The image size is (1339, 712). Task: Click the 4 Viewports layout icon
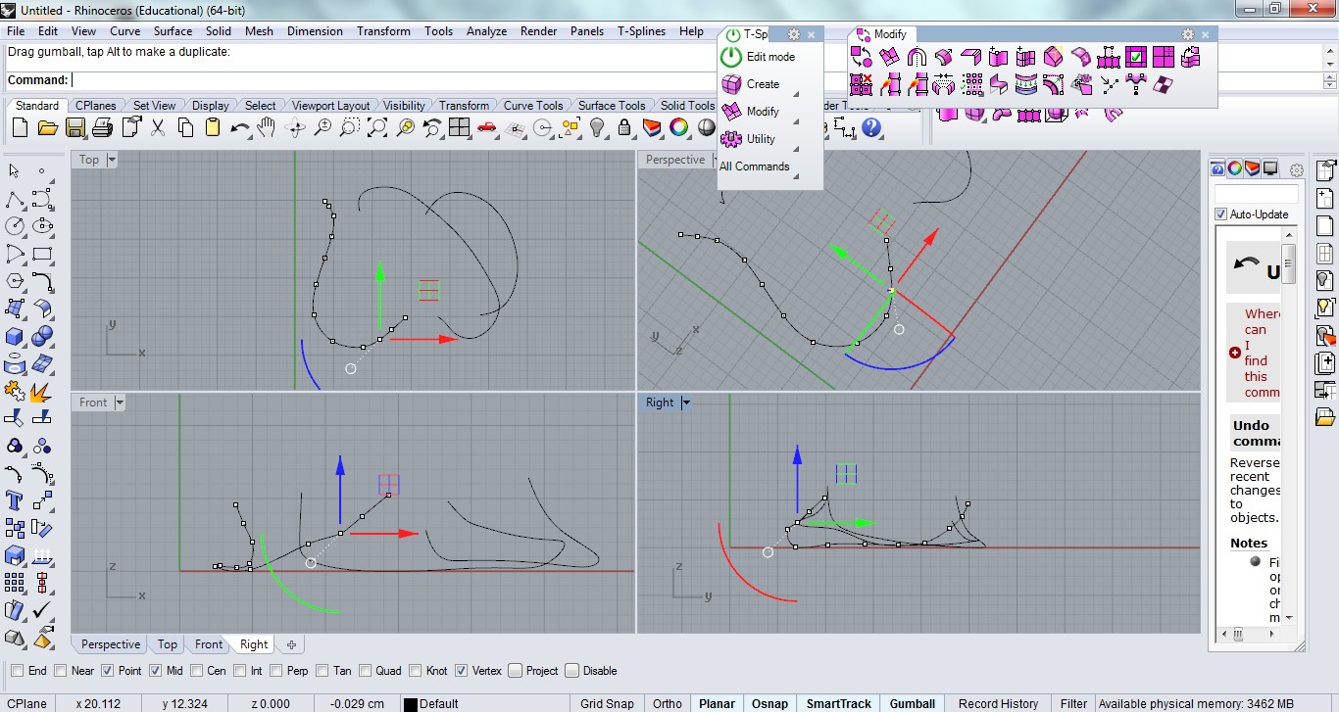click(460, 127)
